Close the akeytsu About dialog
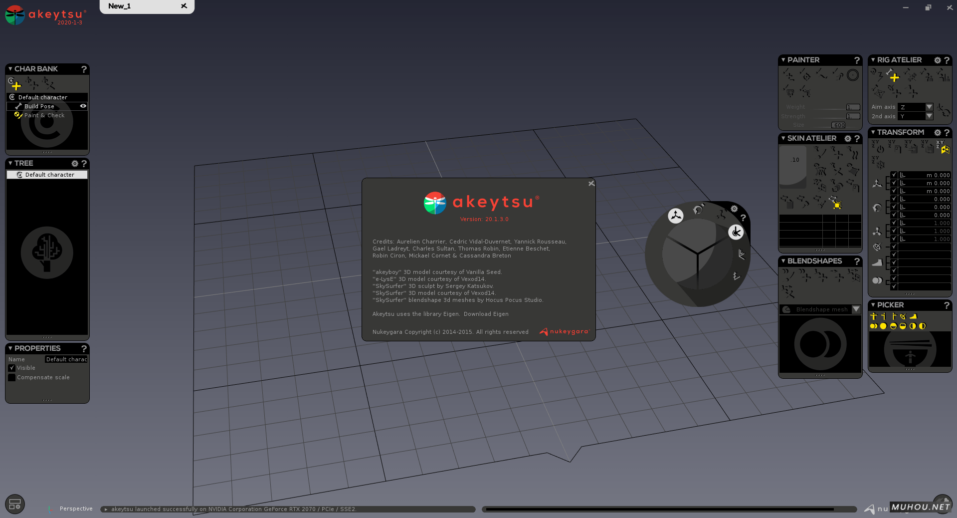This screenshot has height=518, width=957. [x=591, y=184]
